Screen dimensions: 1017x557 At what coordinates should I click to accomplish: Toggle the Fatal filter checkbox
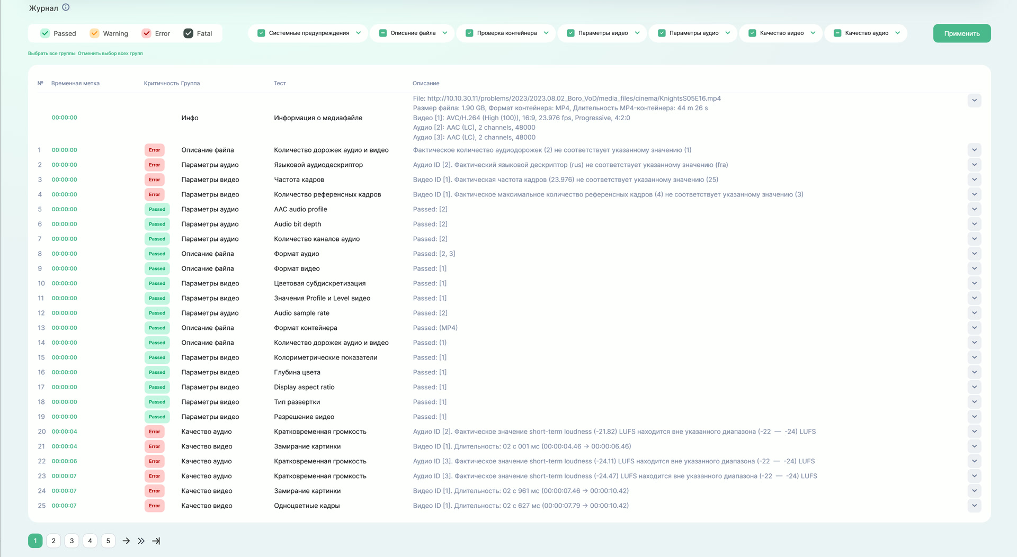pyautogui.click(x=189, y=33)
